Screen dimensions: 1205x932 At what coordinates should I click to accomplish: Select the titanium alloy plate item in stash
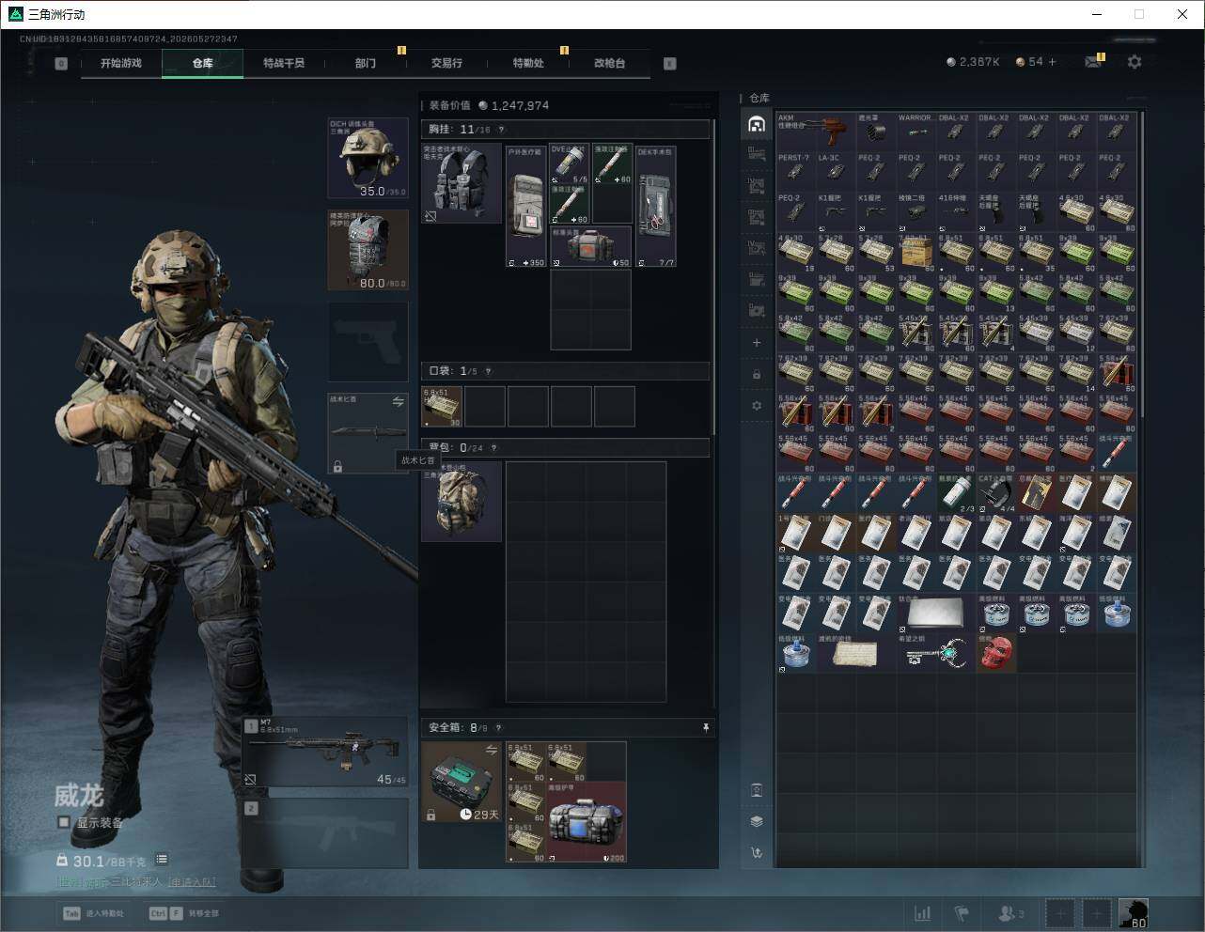coord(936,612)
